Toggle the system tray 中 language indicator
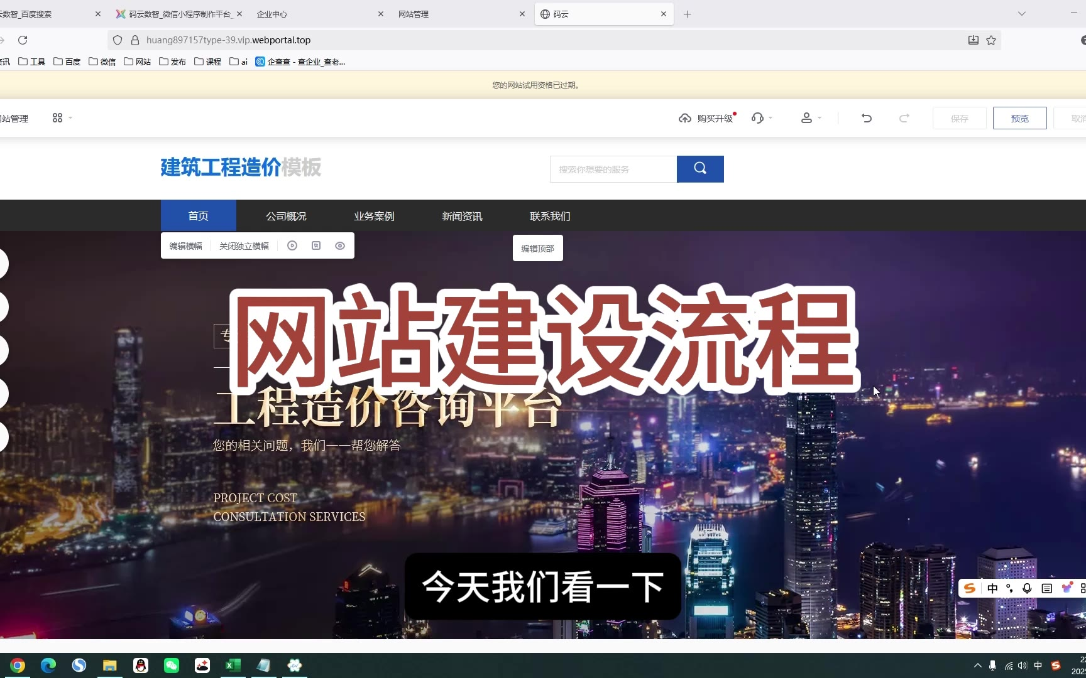The height and width of the screenshot is (678, 1086). 1038,665
